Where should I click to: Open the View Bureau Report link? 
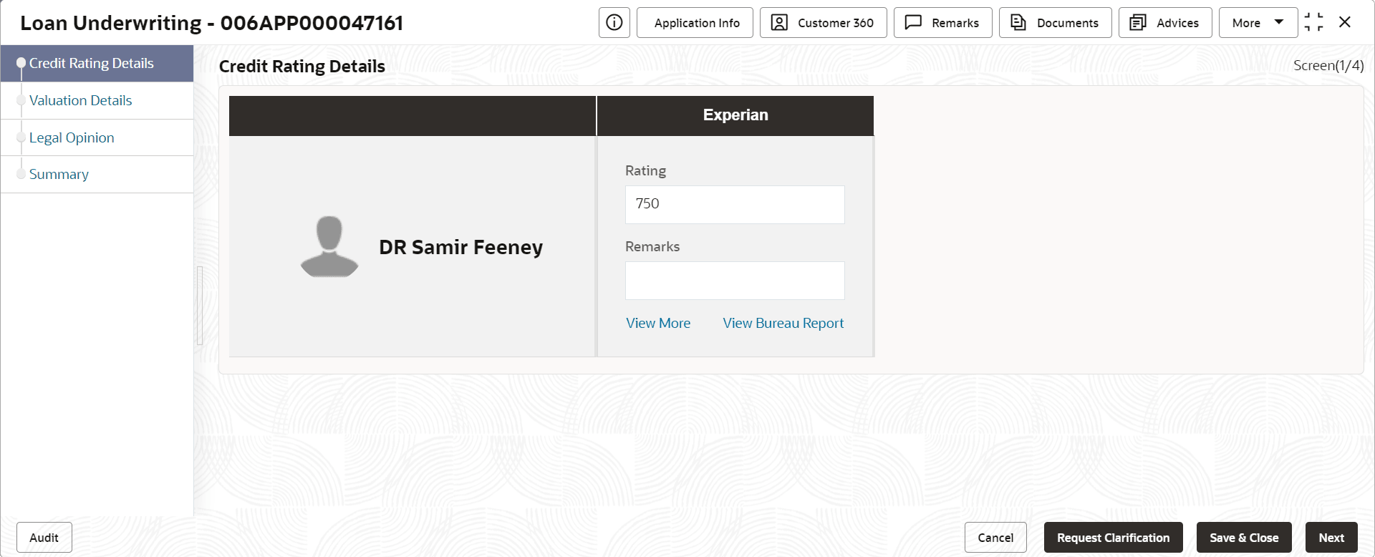(783, 324)
